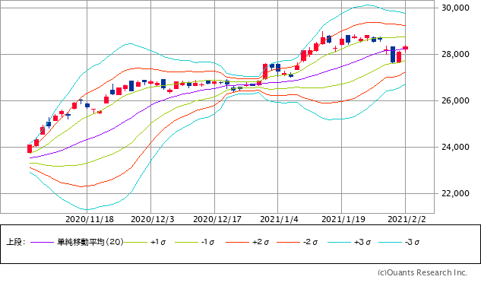481x283 pixels.
Task: Click the 上段: legend heading
Action: [15, 242]
